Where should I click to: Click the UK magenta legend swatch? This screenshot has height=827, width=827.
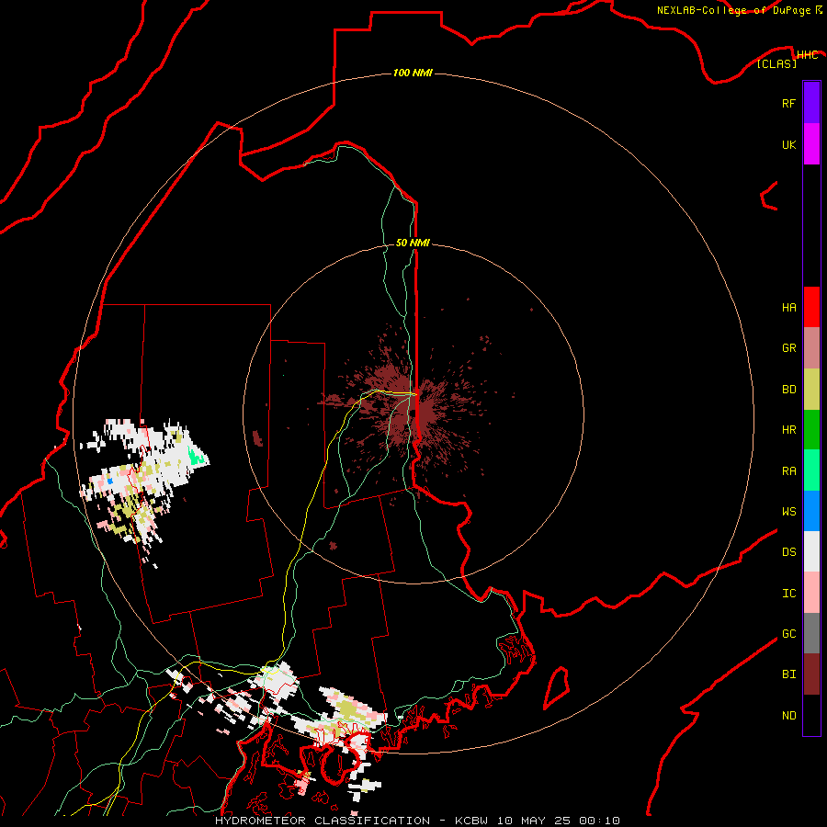(811, 144)
